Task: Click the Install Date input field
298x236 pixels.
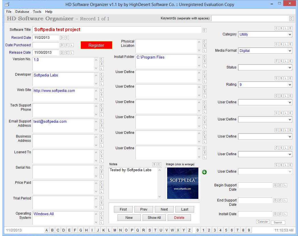Action: coord(255,214)
